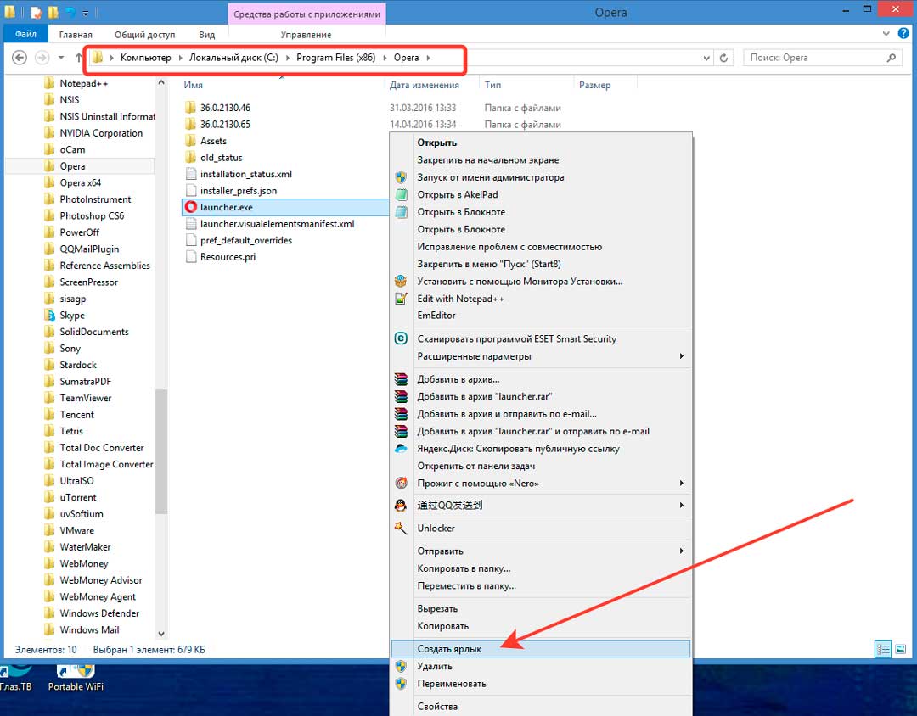
Task: Expand the Nero burn submenu
Action: pos(681,483)
